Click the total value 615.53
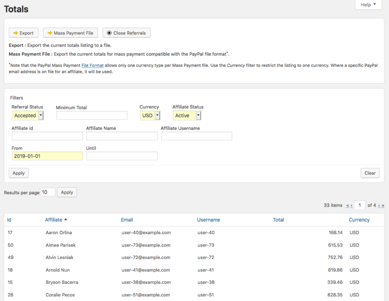The height and width of the screenshot is (301, 389). pyautogui.click(x=335, y=245)
